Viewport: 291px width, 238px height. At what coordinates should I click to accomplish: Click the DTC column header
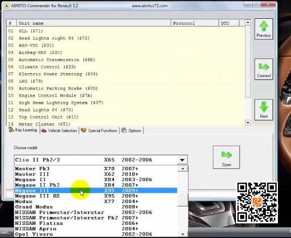click(x=229, y=23)
